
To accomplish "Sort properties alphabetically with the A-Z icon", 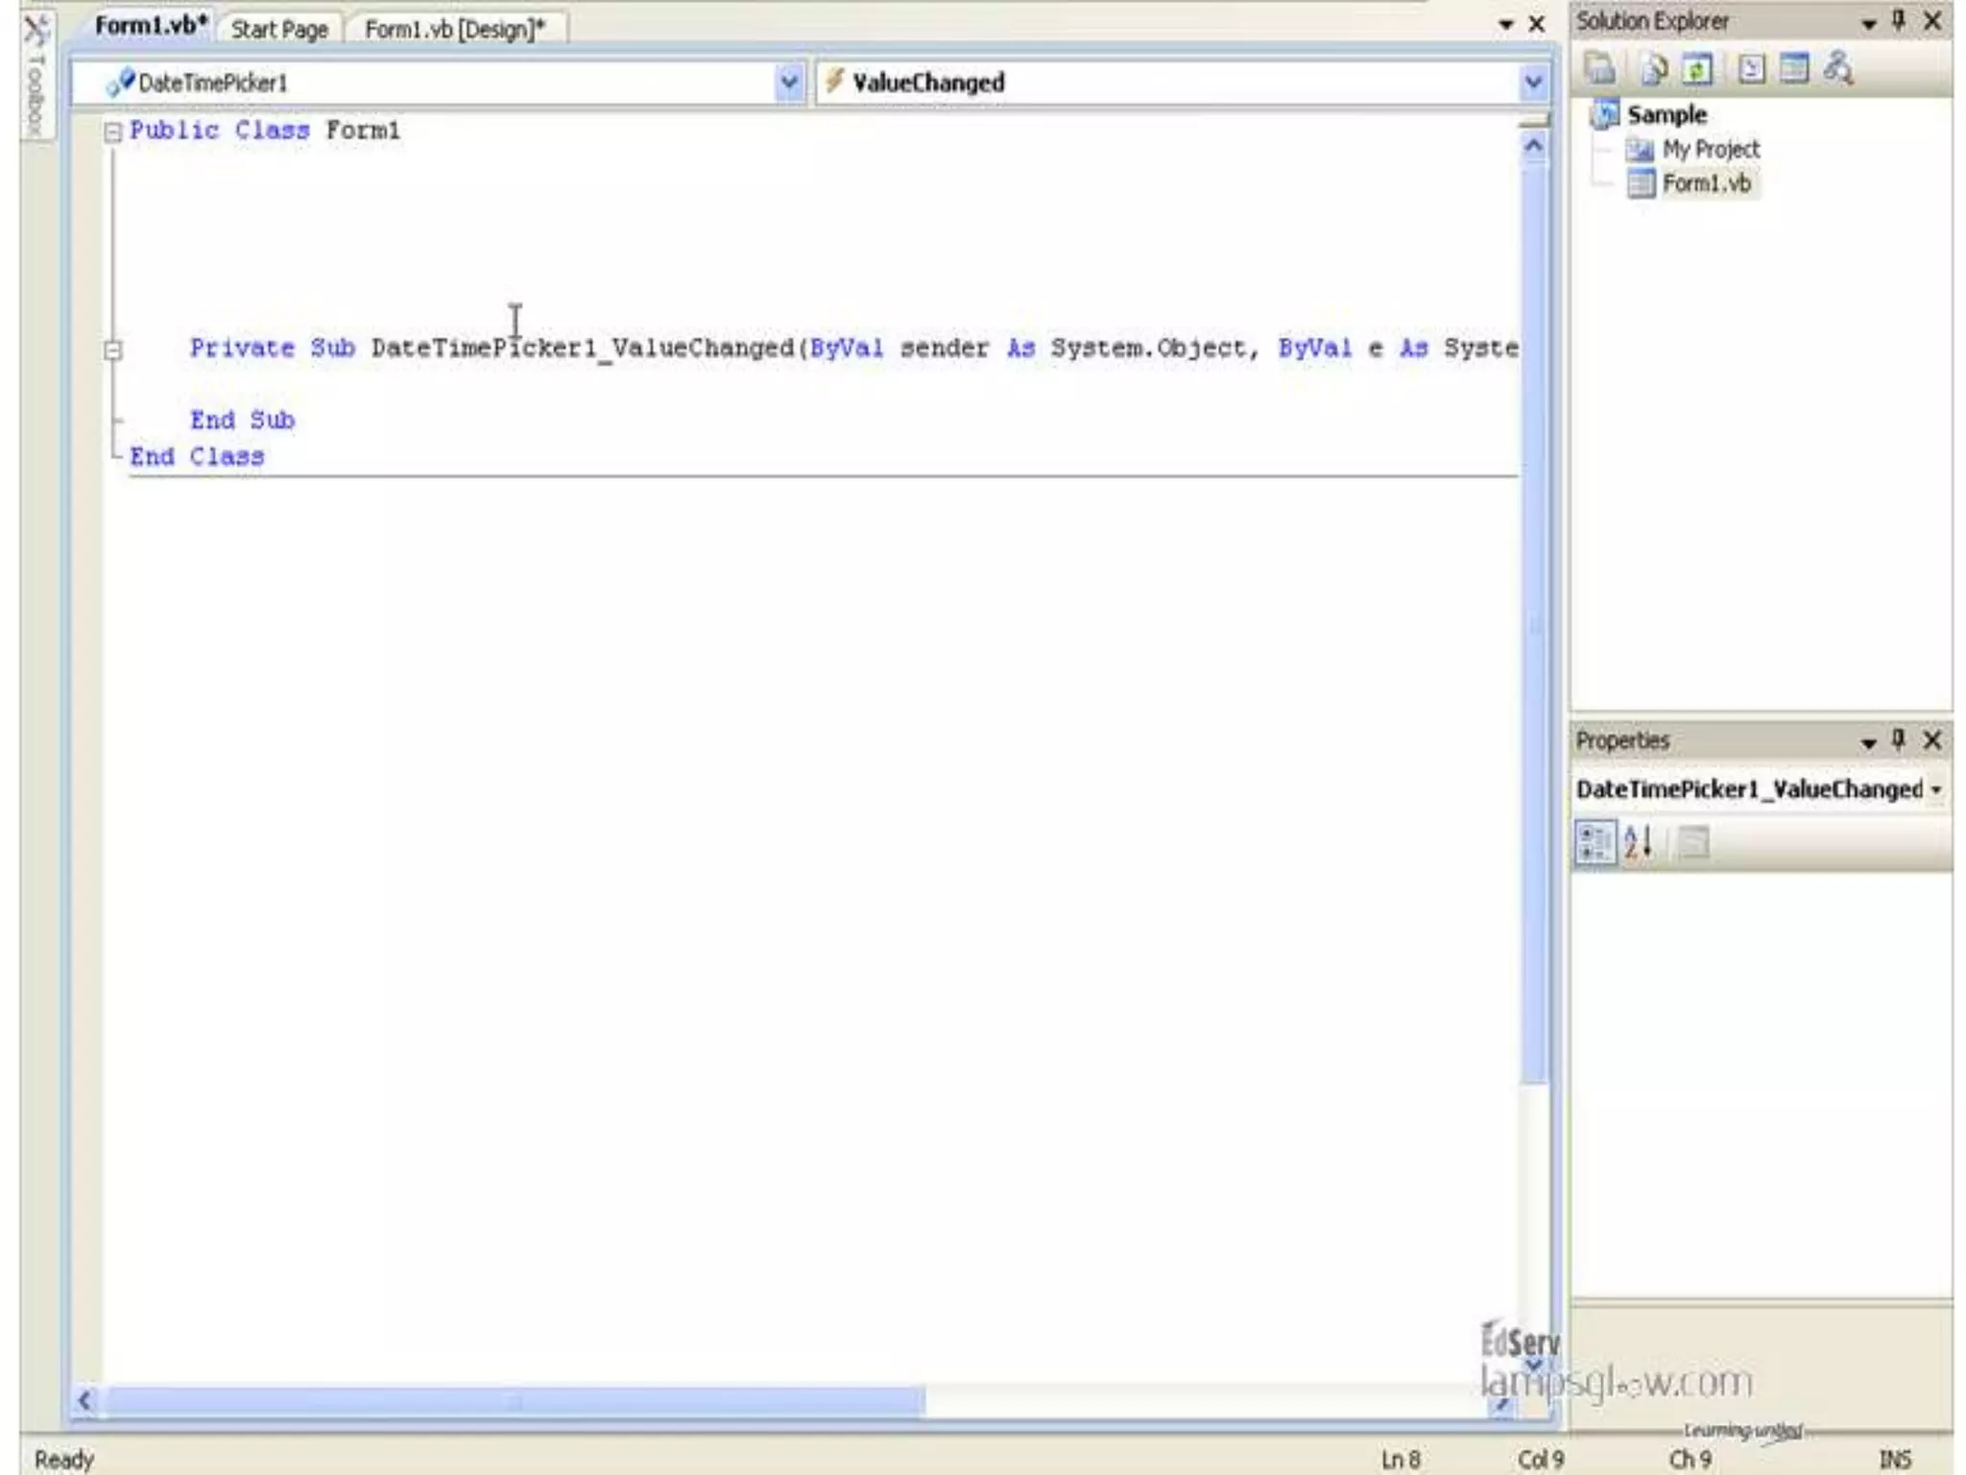I will (x=1639, y=843).
